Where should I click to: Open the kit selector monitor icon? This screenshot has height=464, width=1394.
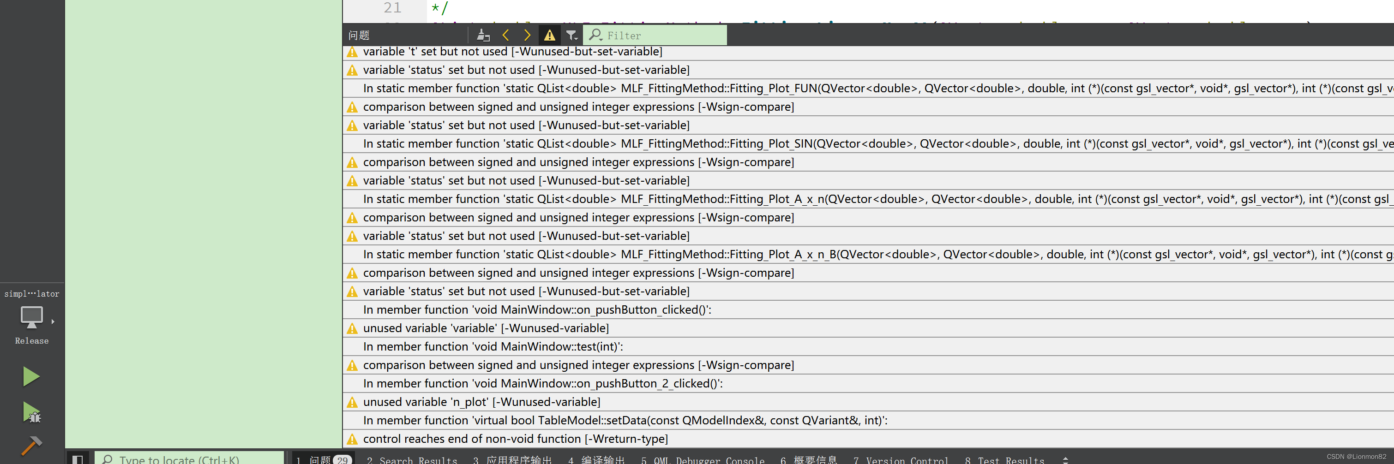click(x=31, y=317)
